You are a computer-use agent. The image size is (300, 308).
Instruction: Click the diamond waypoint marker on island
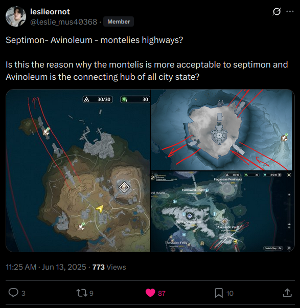coord(124,187)
